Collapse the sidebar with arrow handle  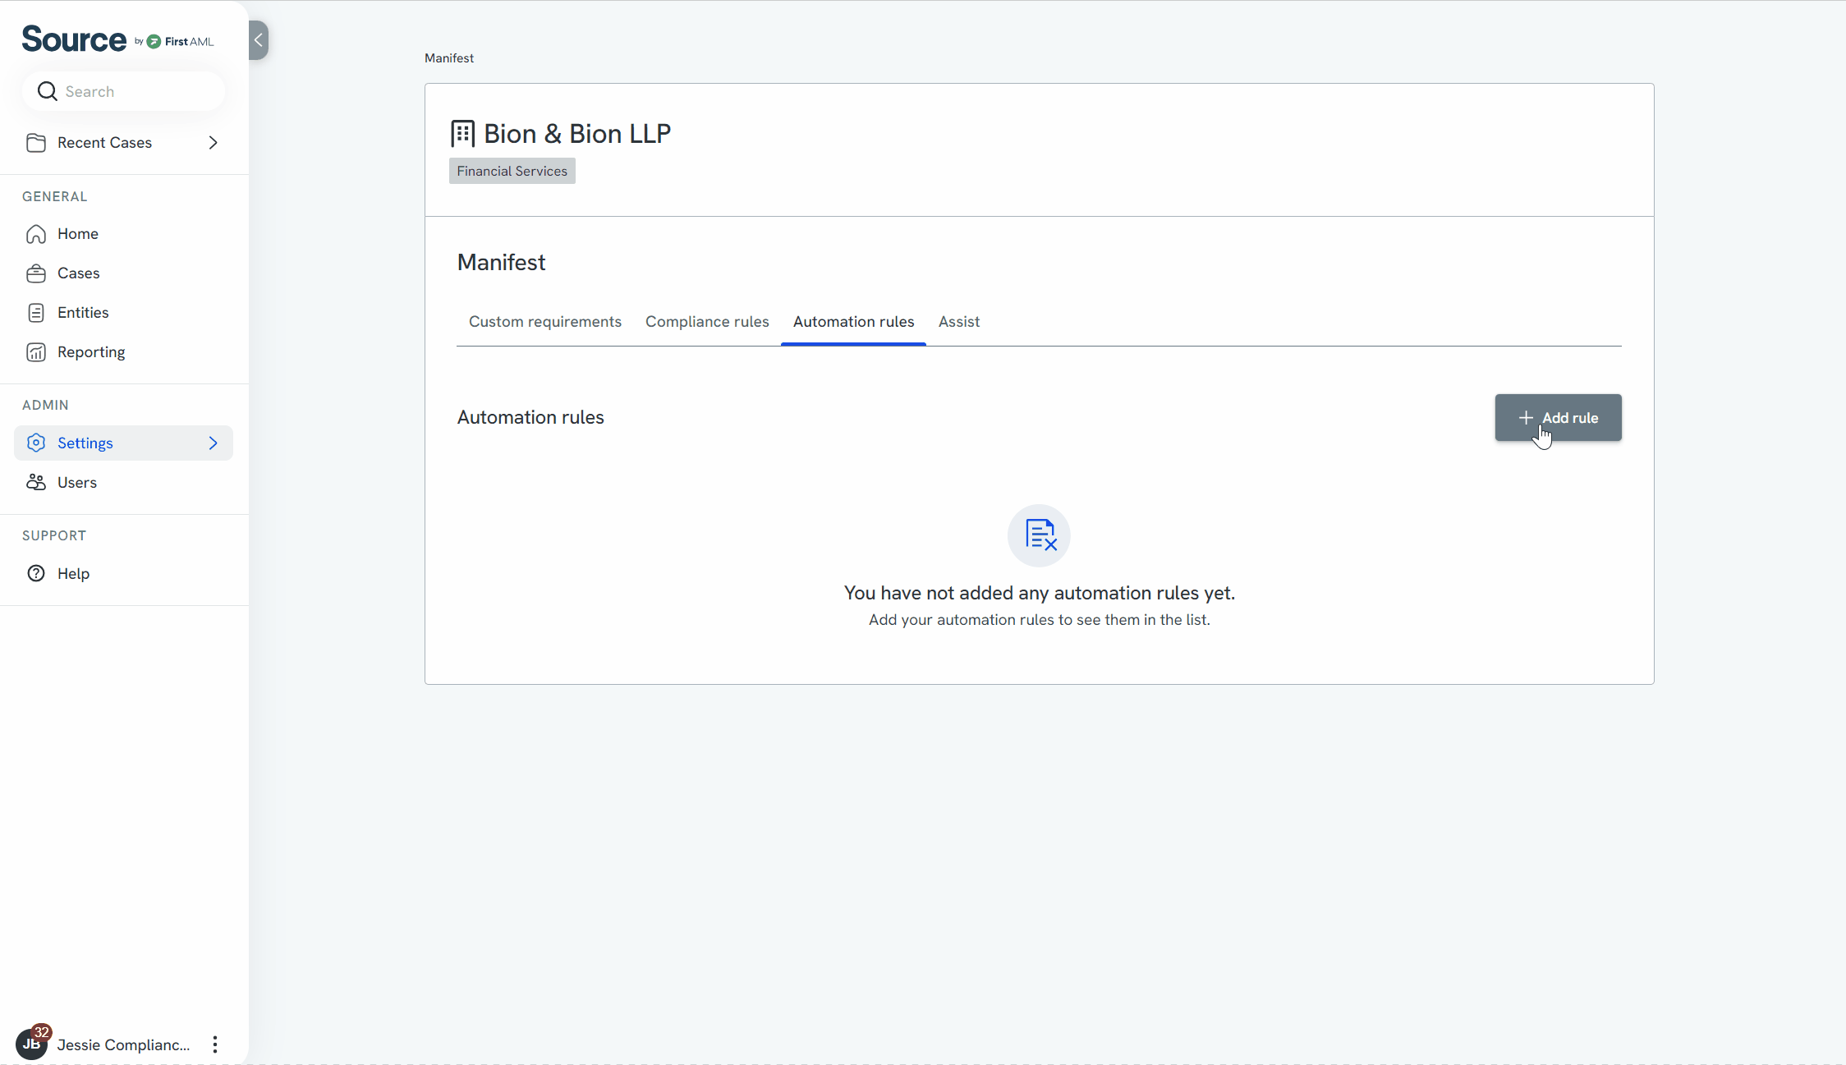coord(259,40)
